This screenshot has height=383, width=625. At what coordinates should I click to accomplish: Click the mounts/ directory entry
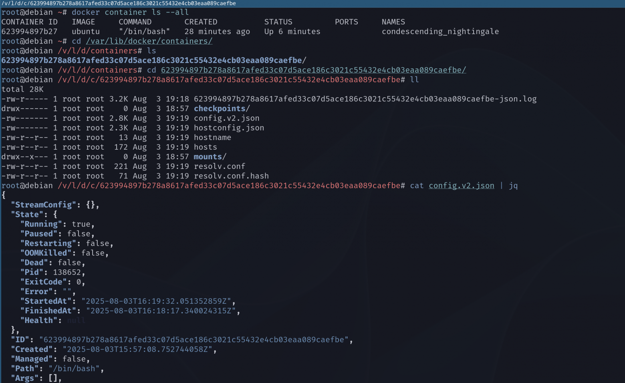[210, 156]
